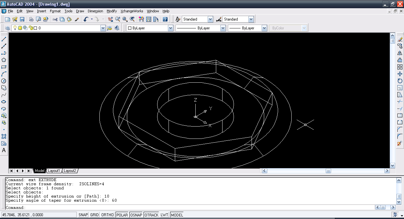Image resolution: width=404 pixels, height=219 pixels.
Task: Open the XchangeWorks menu
Action: click(132, 11)
